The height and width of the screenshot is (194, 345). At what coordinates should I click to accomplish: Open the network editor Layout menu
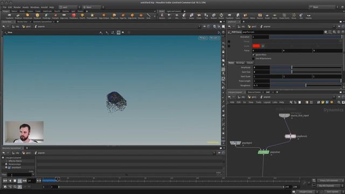click(267, 102)
